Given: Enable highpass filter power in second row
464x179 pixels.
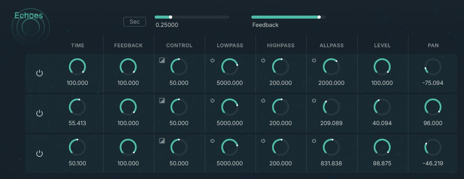Looking at the screenshot, I should pyautogui.click(x=263, y=101).
